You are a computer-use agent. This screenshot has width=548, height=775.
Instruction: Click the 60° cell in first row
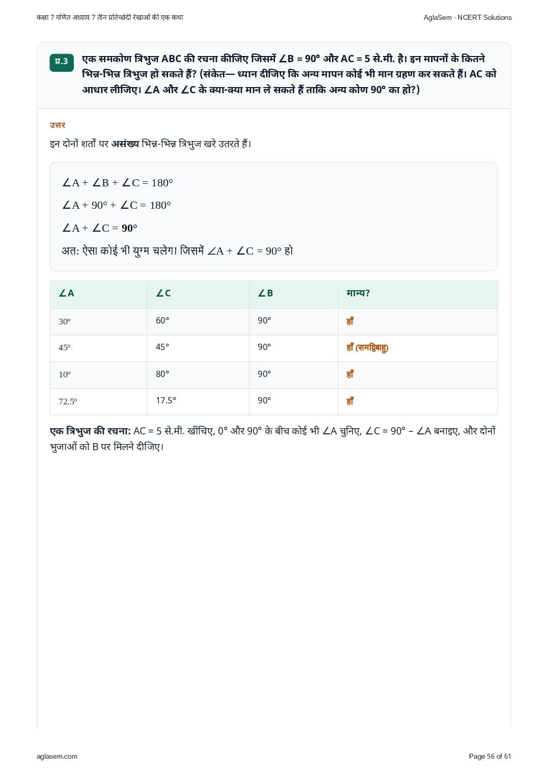pos(198,321)
